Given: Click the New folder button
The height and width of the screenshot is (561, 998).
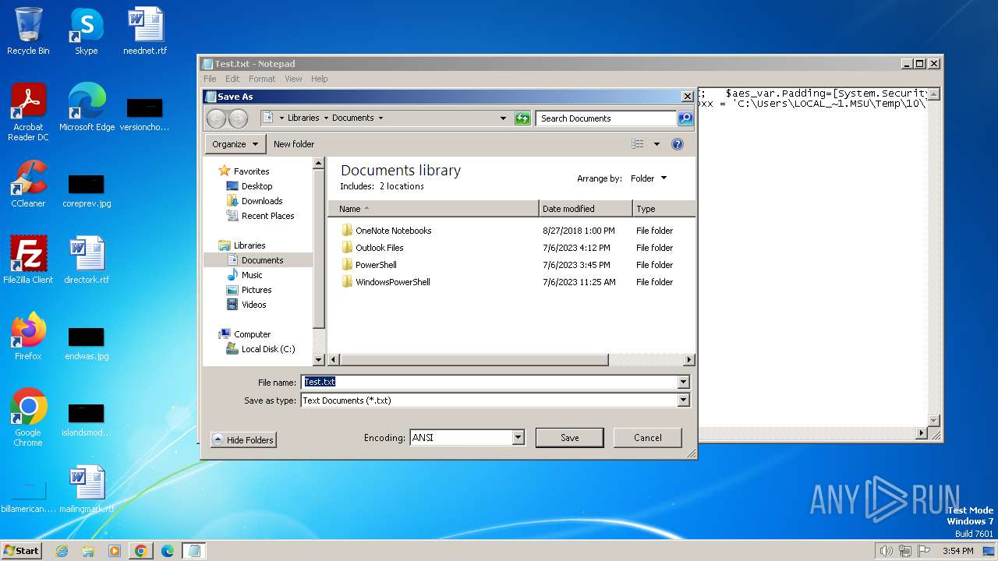Looking at the screenshot, I should (x=294, y=144).
